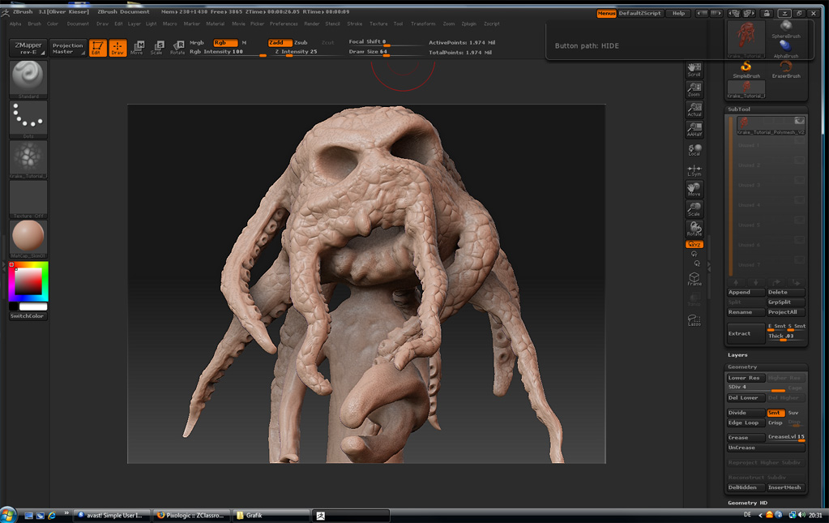The height and width of the screenshot is (523, 829).
Task: Enable the Lasso selection icon
Action: pyautogui.click(x=694, y=319)
